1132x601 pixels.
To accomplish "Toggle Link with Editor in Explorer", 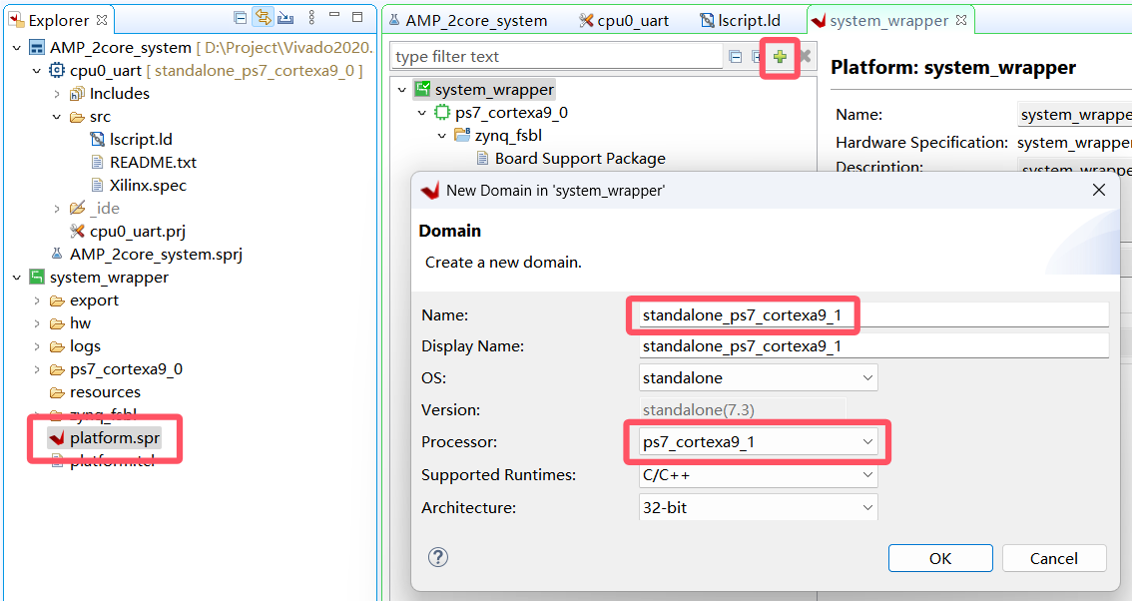I will pyautogui.click(x=264, y=17).
